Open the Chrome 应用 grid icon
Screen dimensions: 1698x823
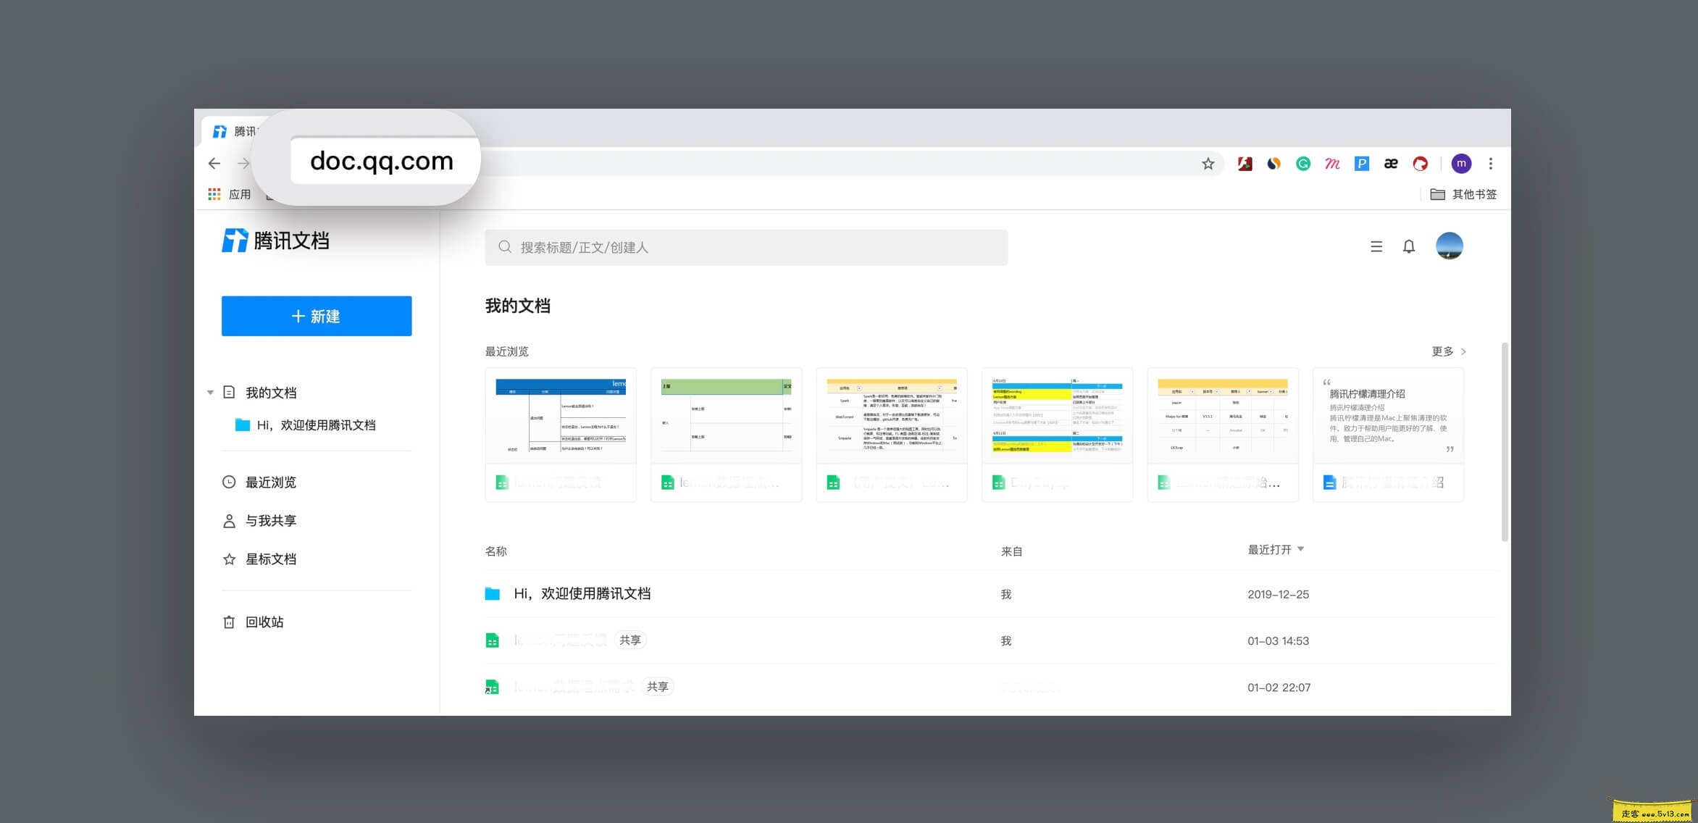tap(214, 194)
